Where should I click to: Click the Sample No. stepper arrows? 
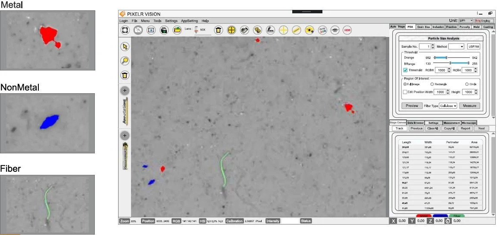(x=433, y=46)
